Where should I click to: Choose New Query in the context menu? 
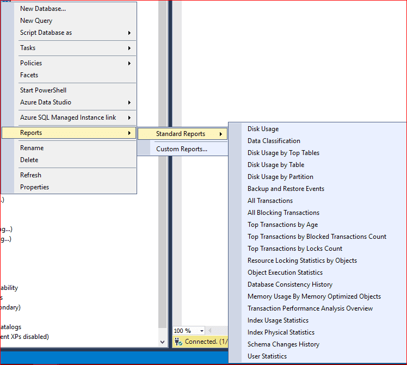[36, 21]
